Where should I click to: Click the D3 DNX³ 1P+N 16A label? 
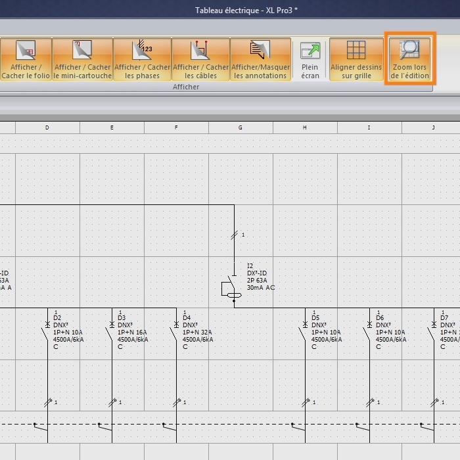click(x=133, y=332)
